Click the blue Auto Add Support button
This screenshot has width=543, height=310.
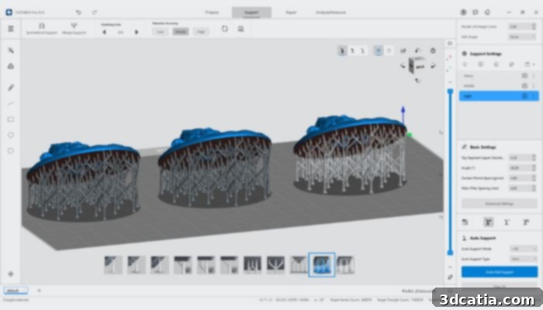[x=500, y=272]
